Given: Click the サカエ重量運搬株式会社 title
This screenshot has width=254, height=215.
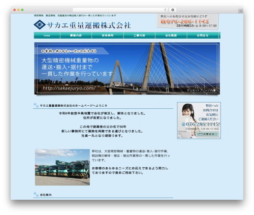Looking at the screenshot, I should click(x=89, y=25).
